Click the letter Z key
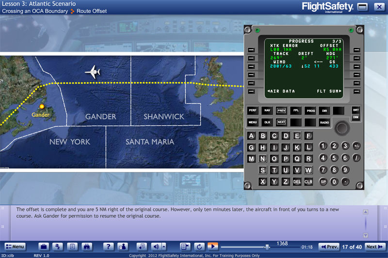The width and height of the screenshot is (388, 258). (285, 182)
